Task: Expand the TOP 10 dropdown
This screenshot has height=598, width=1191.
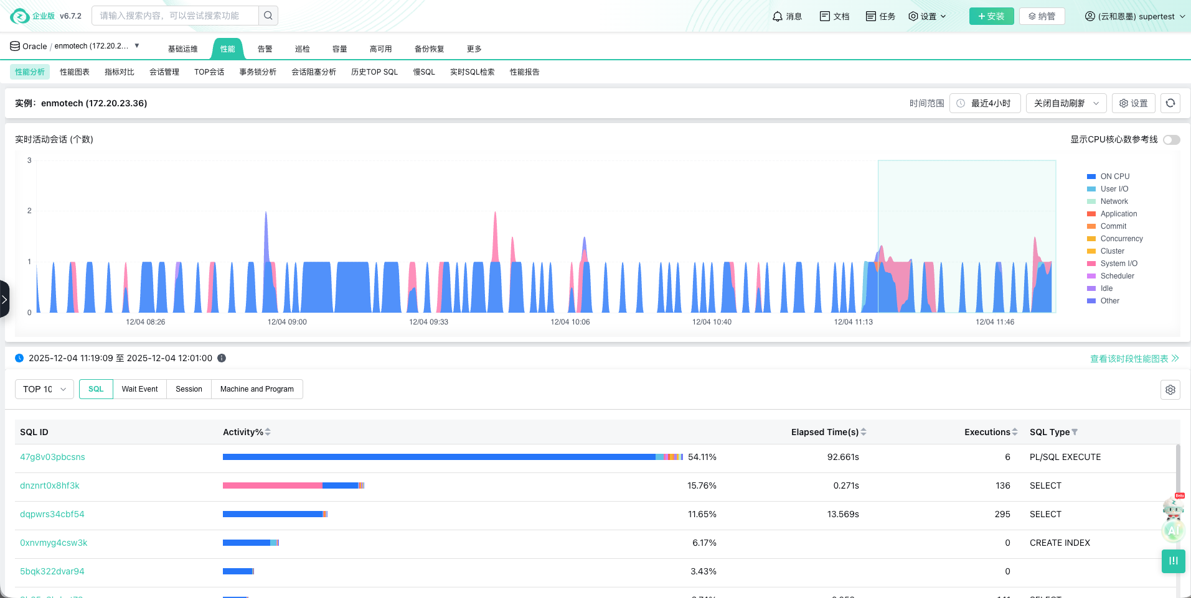Action: click(x=44, y=389)
